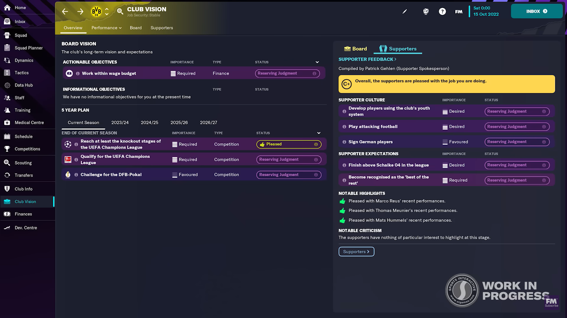
Task: Click the C+ supporter rating banner
Action: (446, 84)
